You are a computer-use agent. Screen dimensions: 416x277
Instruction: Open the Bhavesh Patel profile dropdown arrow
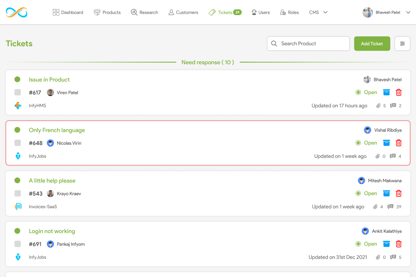408,12
